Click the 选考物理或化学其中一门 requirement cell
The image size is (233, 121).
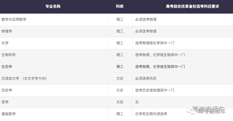tap(155, 43)
